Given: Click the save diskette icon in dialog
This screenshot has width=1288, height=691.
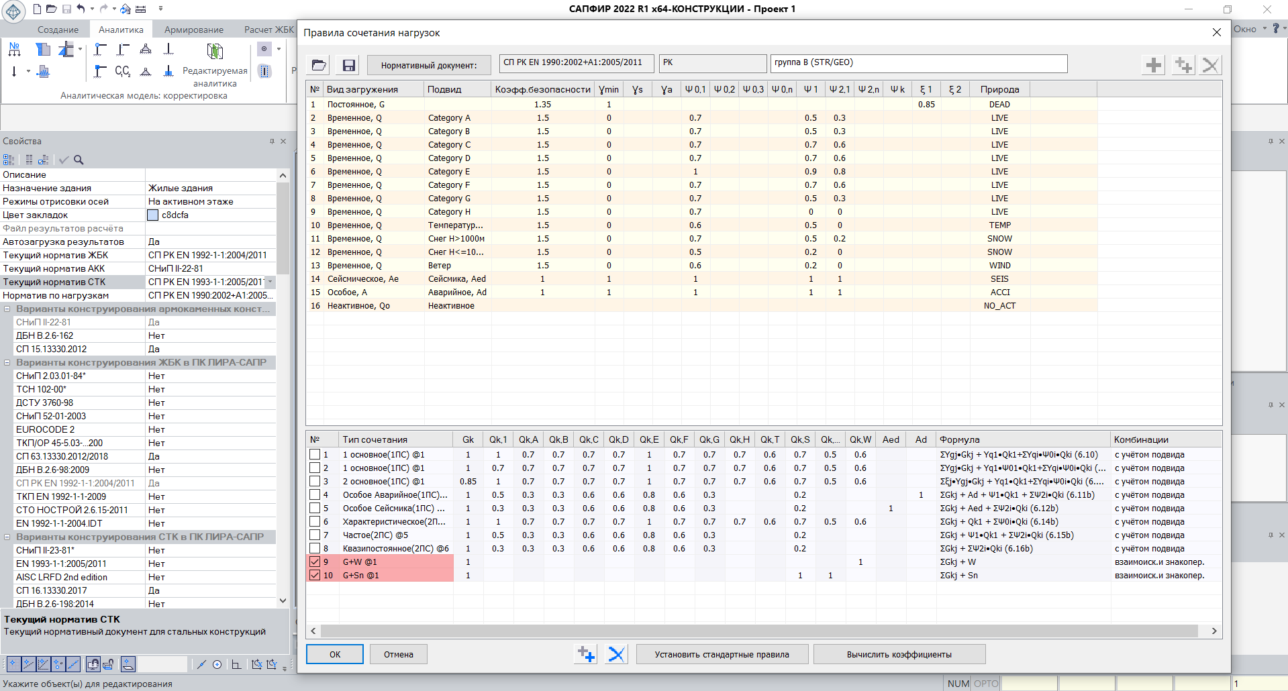Looking at the screenshot, I should click(x=348, y=65).
